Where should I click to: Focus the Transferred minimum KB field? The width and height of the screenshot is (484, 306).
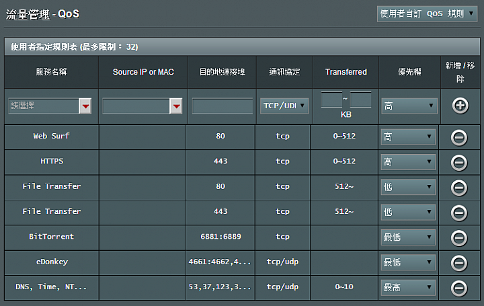(x=331, y=100)
